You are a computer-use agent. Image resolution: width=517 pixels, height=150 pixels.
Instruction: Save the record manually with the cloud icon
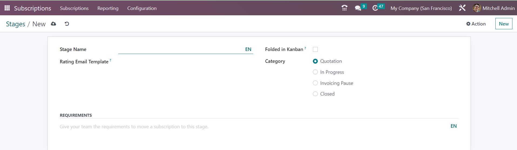tap(53, 24)
